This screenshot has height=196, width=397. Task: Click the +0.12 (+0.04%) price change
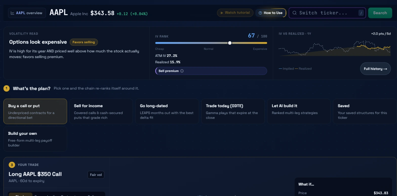point(132,14)
